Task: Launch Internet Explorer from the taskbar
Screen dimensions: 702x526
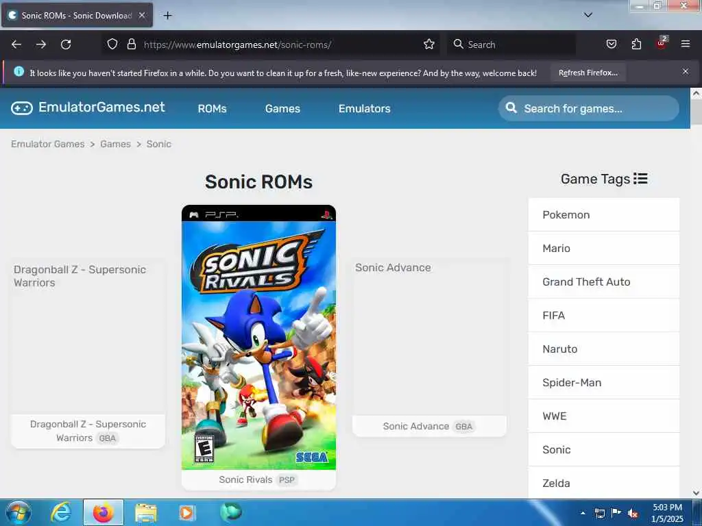Action: [x=61, y=512]
